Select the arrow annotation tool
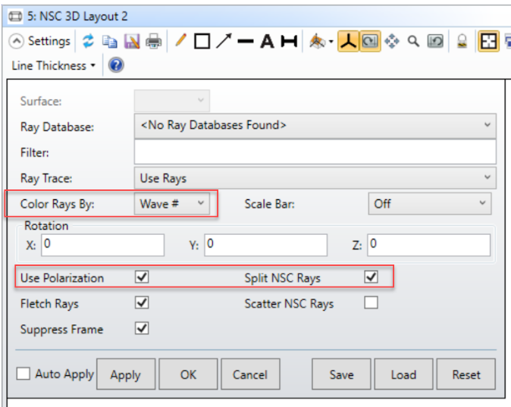511x407 pixels. (x=224, y=41)
